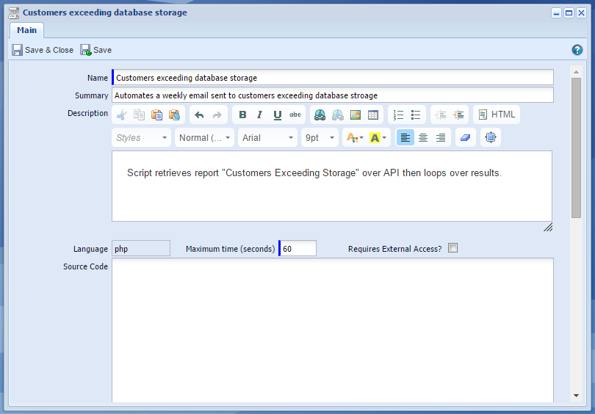Start a bulleted list

[416, 115]
